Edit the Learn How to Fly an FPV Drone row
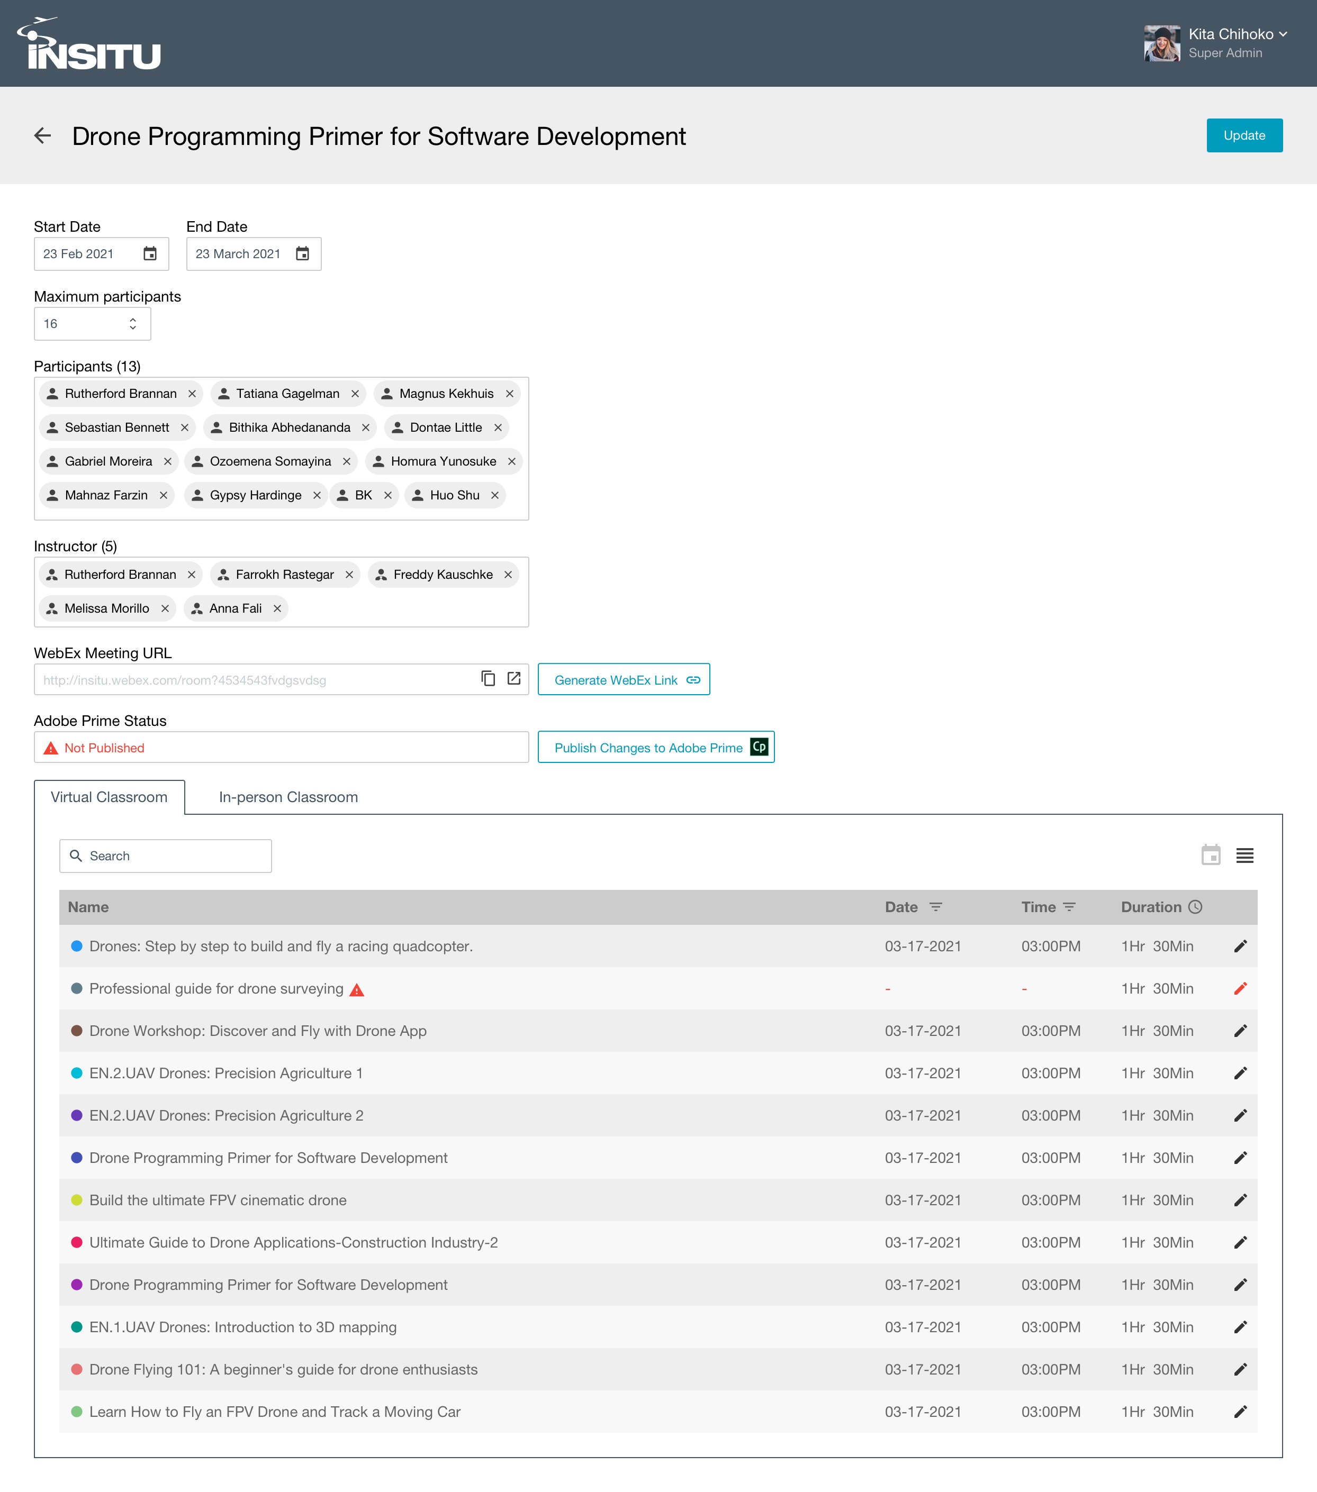Viewport: 1317px width, 1492px height. click(x=1240, y=1412)
